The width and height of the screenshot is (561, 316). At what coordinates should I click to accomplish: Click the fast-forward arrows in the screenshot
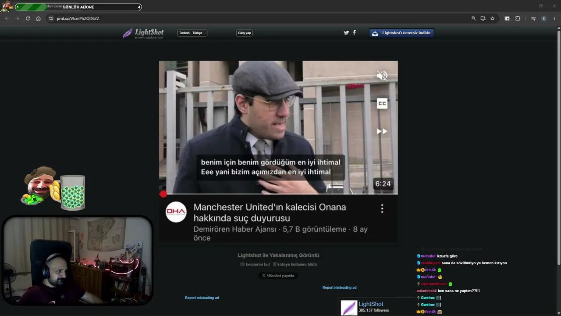[x=382, y=131]
